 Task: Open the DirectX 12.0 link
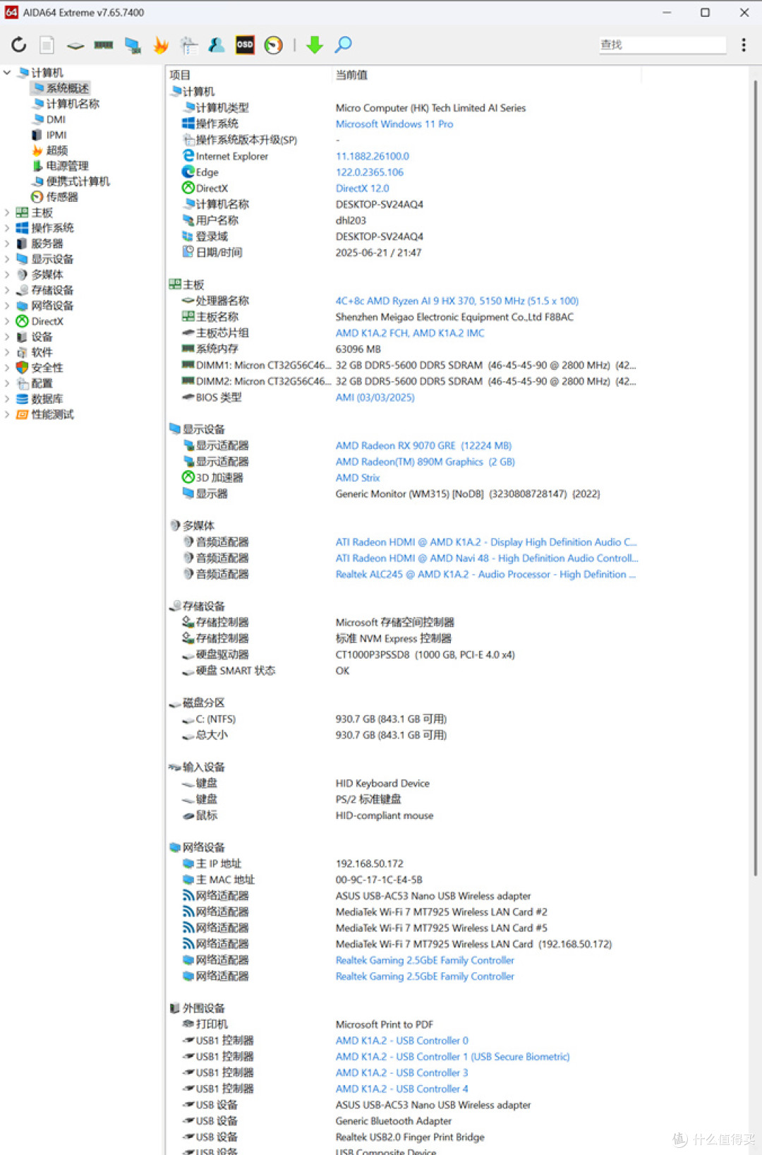[x=363, y=188]
